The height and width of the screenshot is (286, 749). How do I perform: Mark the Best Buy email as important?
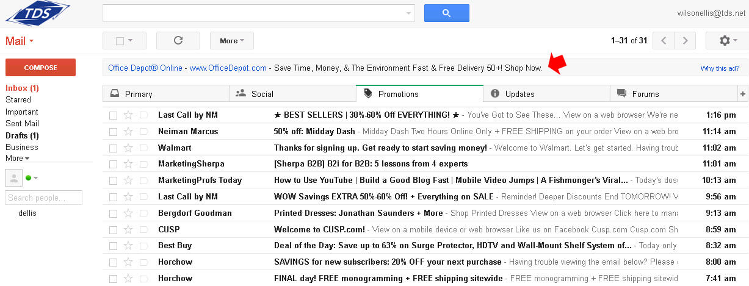pos(143,246)
